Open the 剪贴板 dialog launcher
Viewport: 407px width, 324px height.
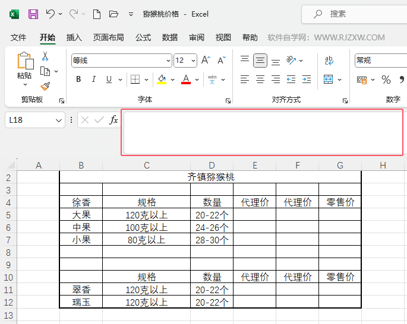(x=62, y=101)
